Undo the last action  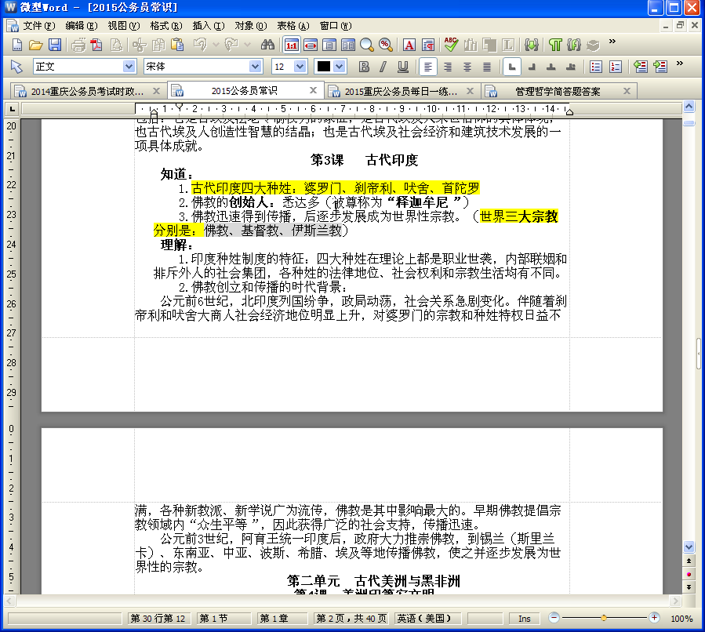200,45
